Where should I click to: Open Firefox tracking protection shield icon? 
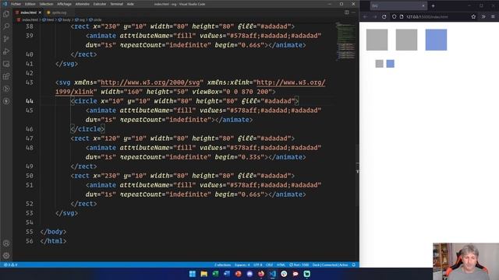[x=394, y=16]
